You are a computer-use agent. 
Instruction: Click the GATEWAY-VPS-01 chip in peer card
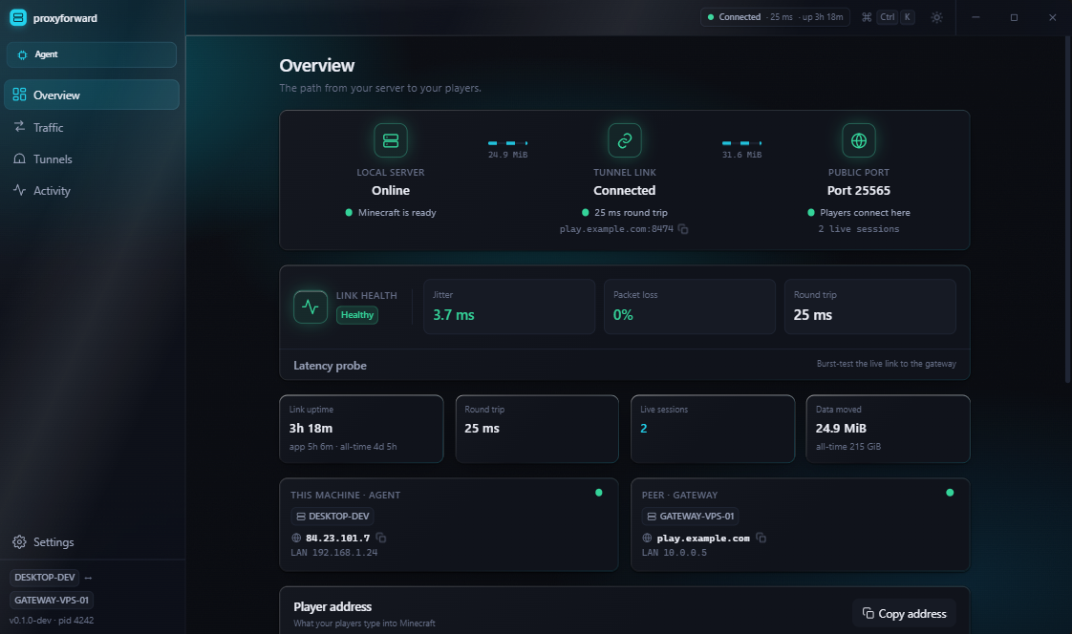[x=691, y=516]
